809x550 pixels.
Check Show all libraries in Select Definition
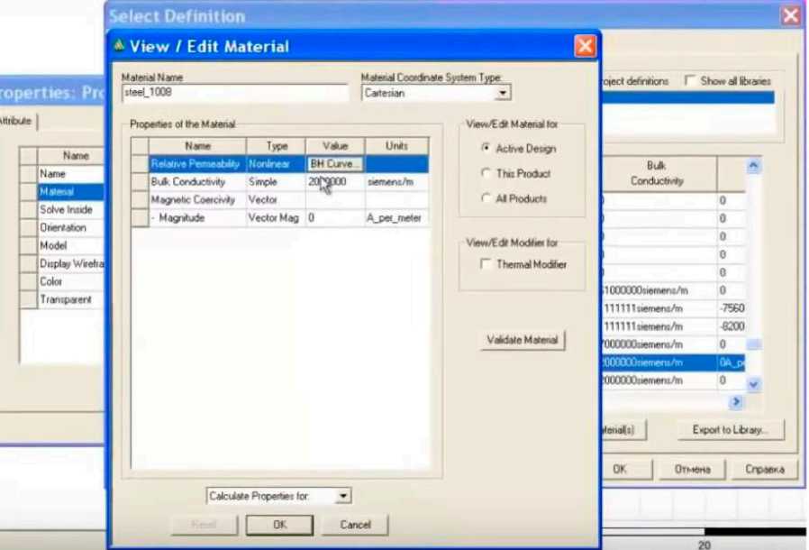tap(689, 80)
